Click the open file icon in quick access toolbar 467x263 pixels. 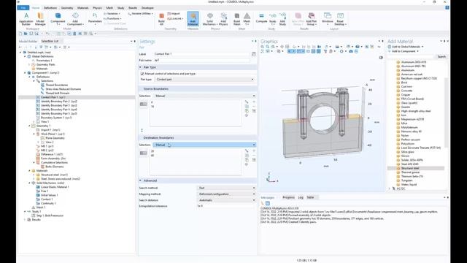pyautogui.click(x=26, y=34)
